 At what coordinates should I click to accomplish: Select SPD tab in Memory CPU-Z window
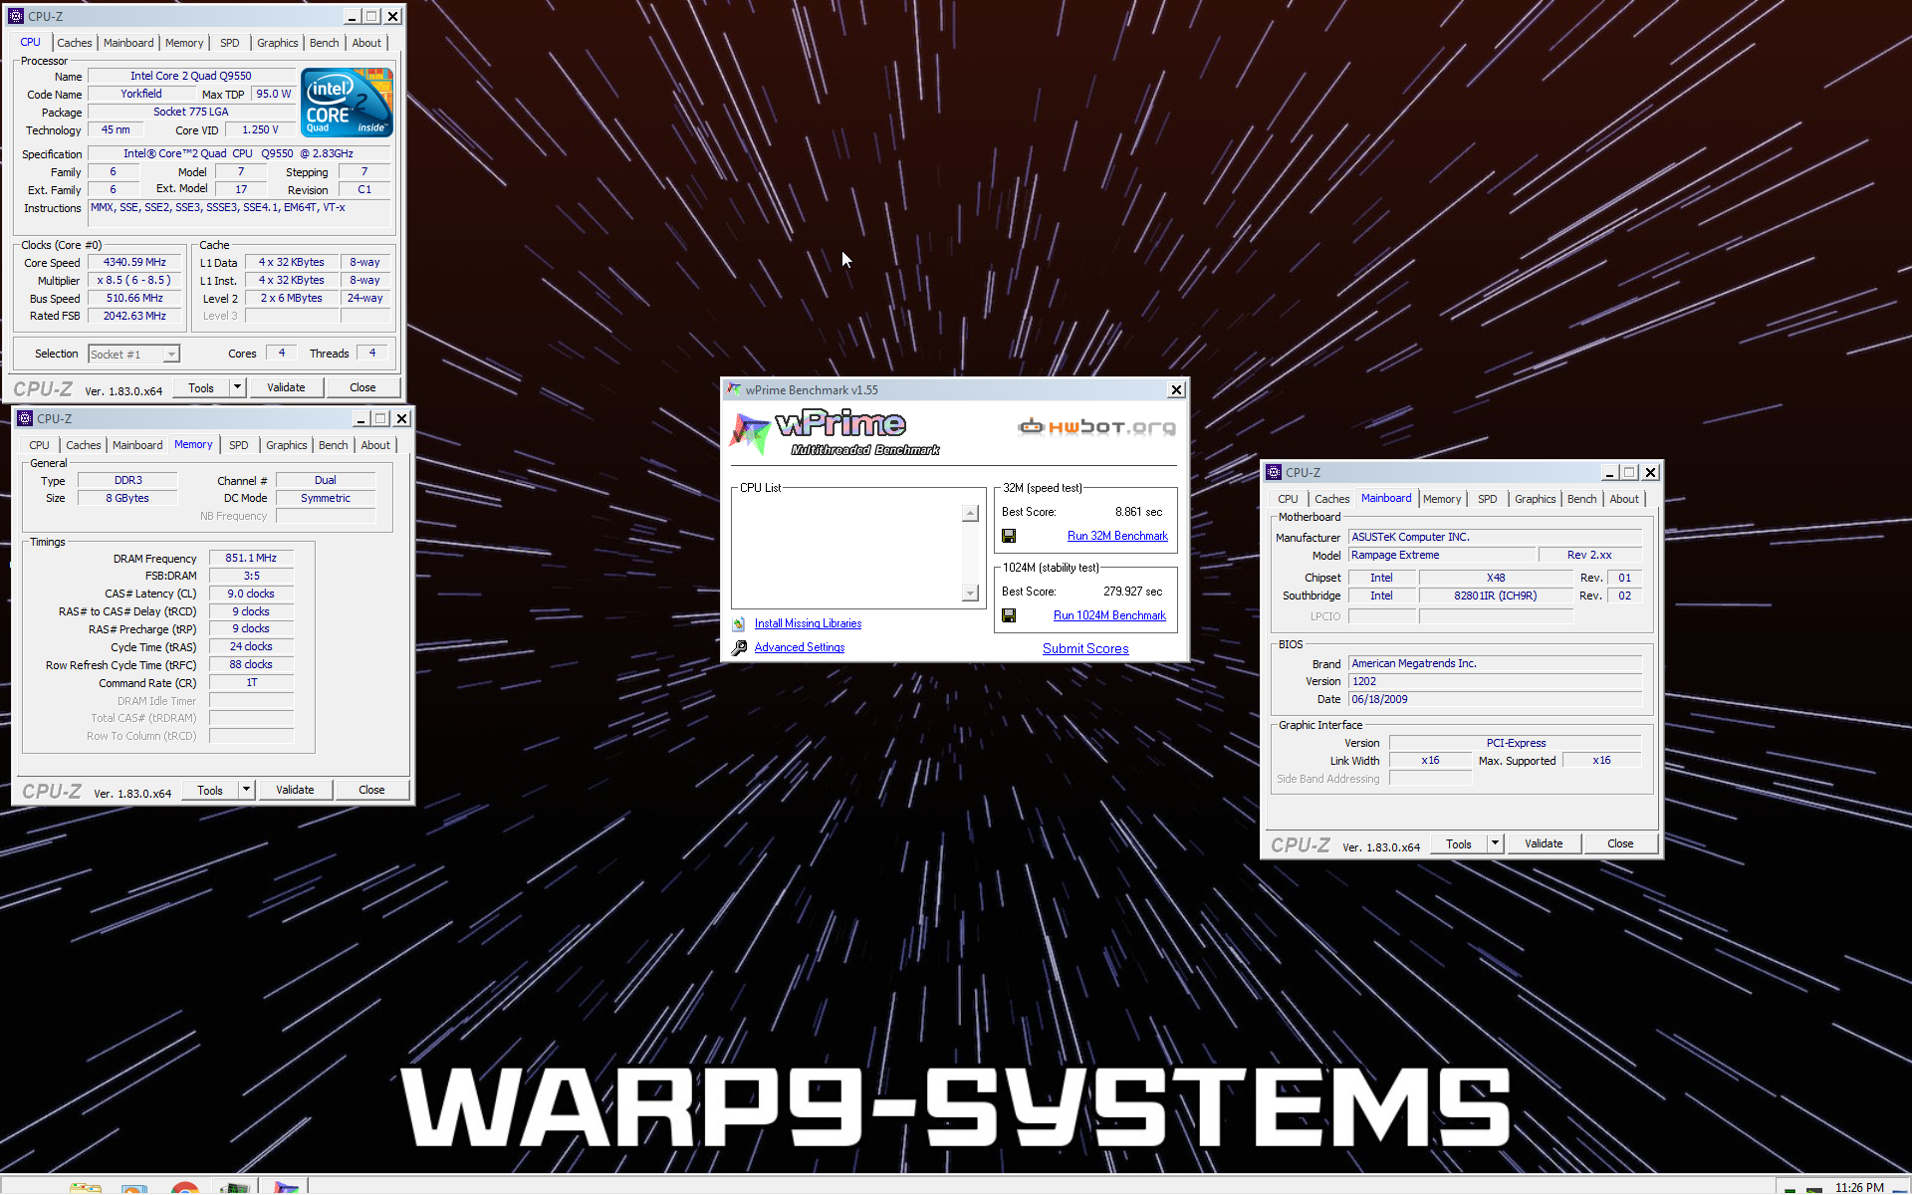pyautogui.click(x=239, y=445)
